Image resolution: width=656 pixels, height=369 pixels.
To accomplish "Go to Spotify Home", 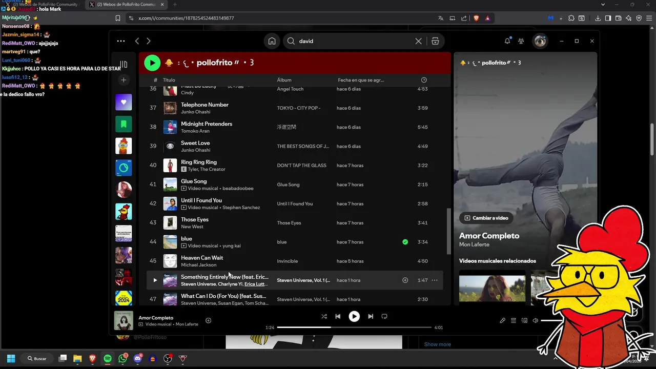I will (x=272, y=41).
